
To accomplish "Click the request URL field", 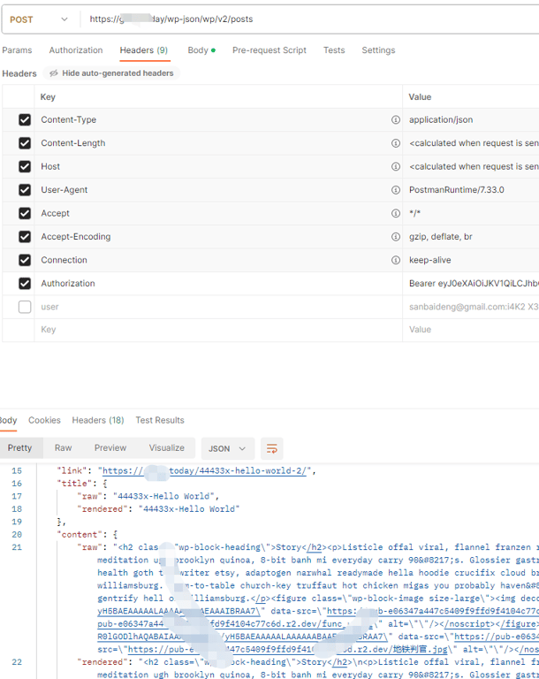I will (309, 19).
